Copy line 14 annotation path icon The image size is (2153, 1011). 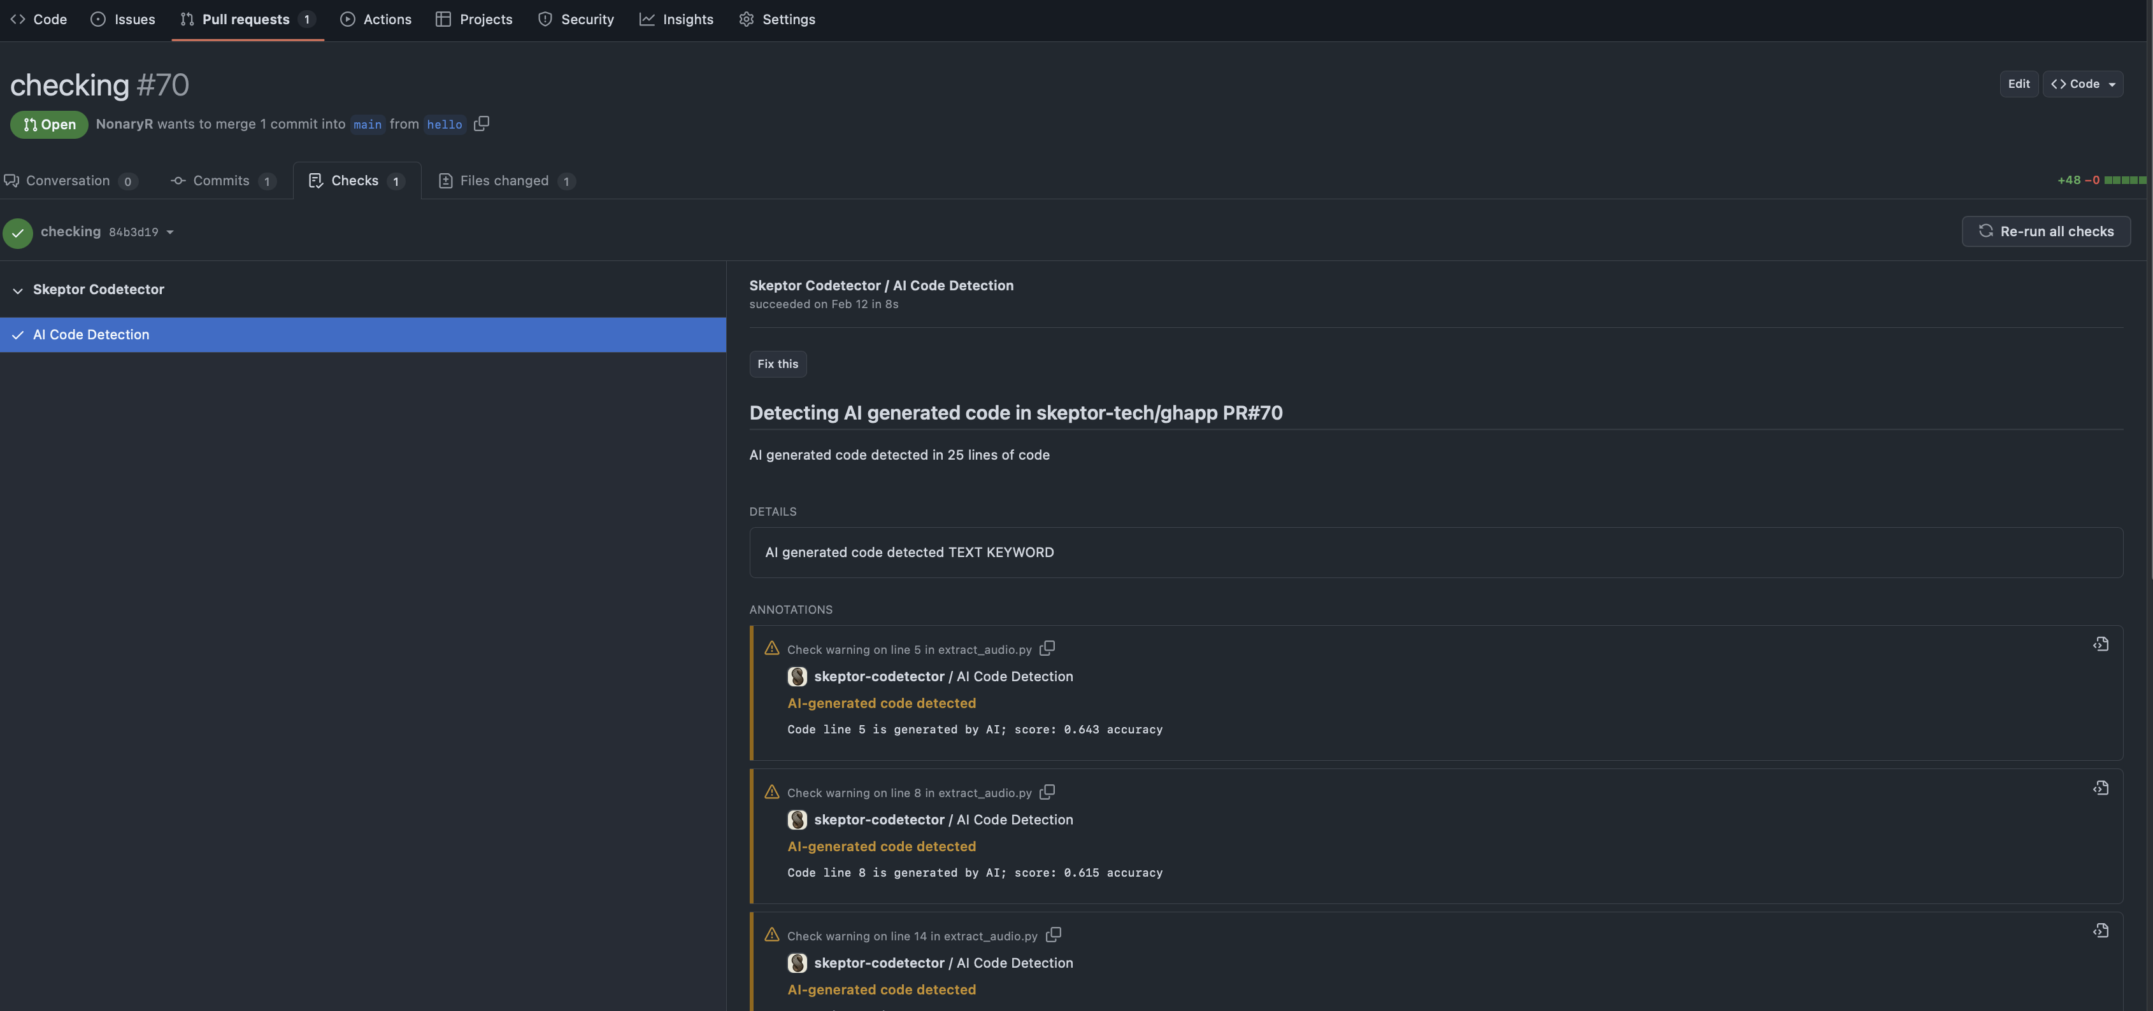pyautogui.click(x=1053, y=935)
